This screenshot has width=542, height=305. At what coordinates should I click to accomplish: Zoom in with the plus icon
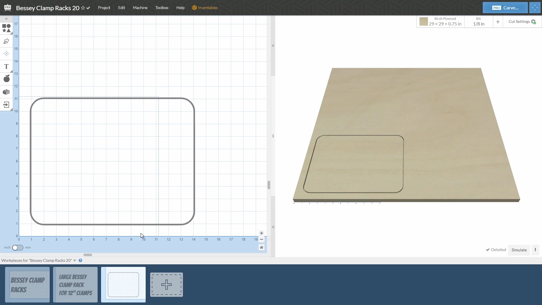(261, 233)
